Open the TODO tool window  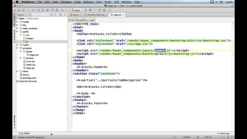click(x=24, y=134)
